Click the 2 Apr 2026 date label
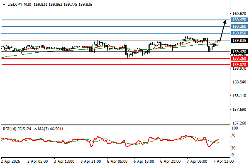The height and width of the screenshot is (166, 249). (x=10, y=161)
